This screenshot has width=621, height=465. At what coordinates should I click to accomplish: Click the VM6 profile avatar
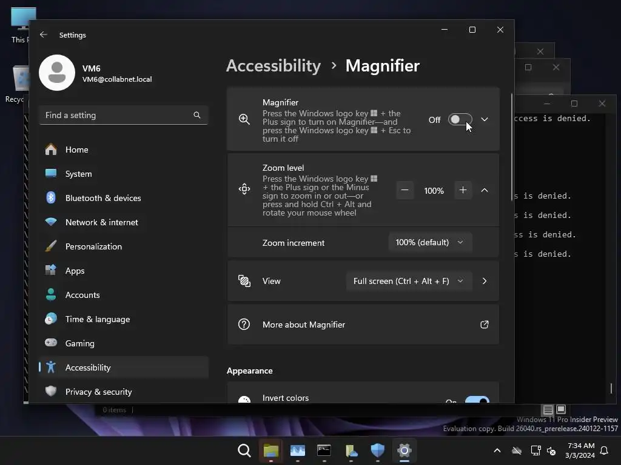point(57,73)
